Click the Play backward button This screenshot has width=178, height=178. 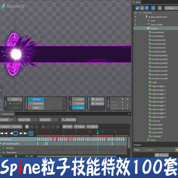[x=11, y=133]
